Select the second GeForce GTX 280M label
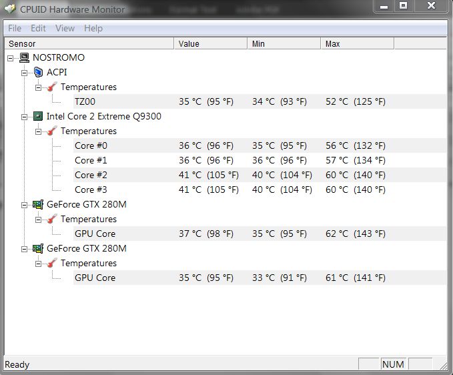Viewport: 453px width, 375px height. click(x=87, y=248)
